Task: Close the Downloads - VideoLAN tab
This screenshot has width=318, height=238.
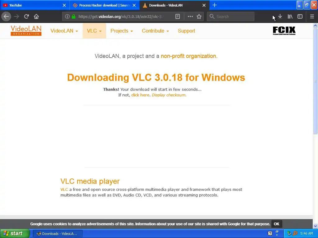Action: [x=204, y=5]
